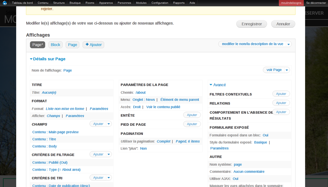
Task: Open the Critères de filtrage Ajouter dropdown arrow
Action: (x=109, y=154)
